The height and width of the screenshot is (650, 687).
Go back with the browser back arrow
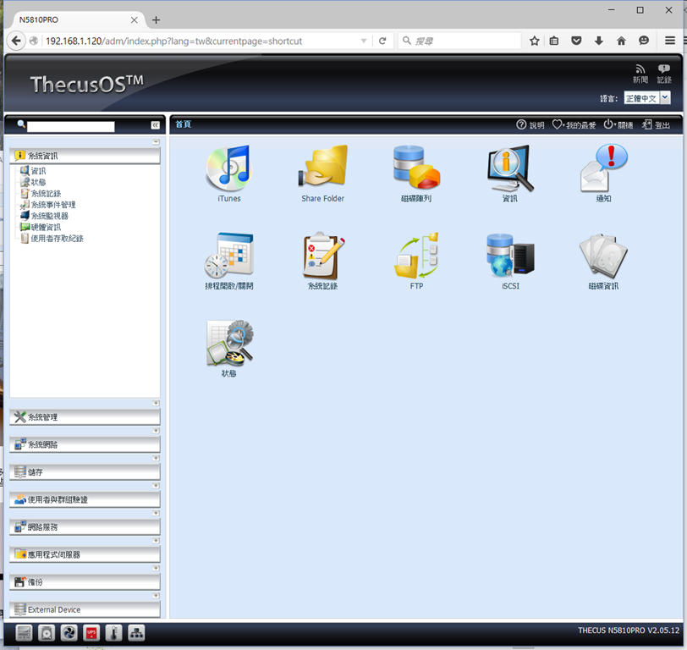(16, 41)
